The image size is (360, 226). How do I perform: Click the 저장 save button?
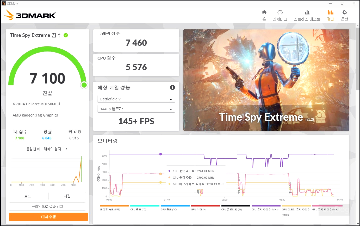tap(67, 196)
